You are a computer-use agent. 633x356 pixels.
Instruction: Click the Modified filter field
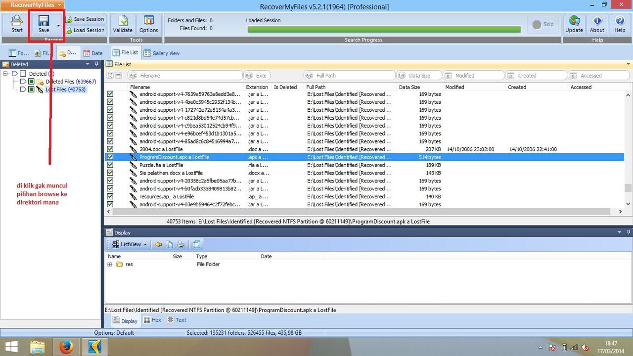pos(473,76)
